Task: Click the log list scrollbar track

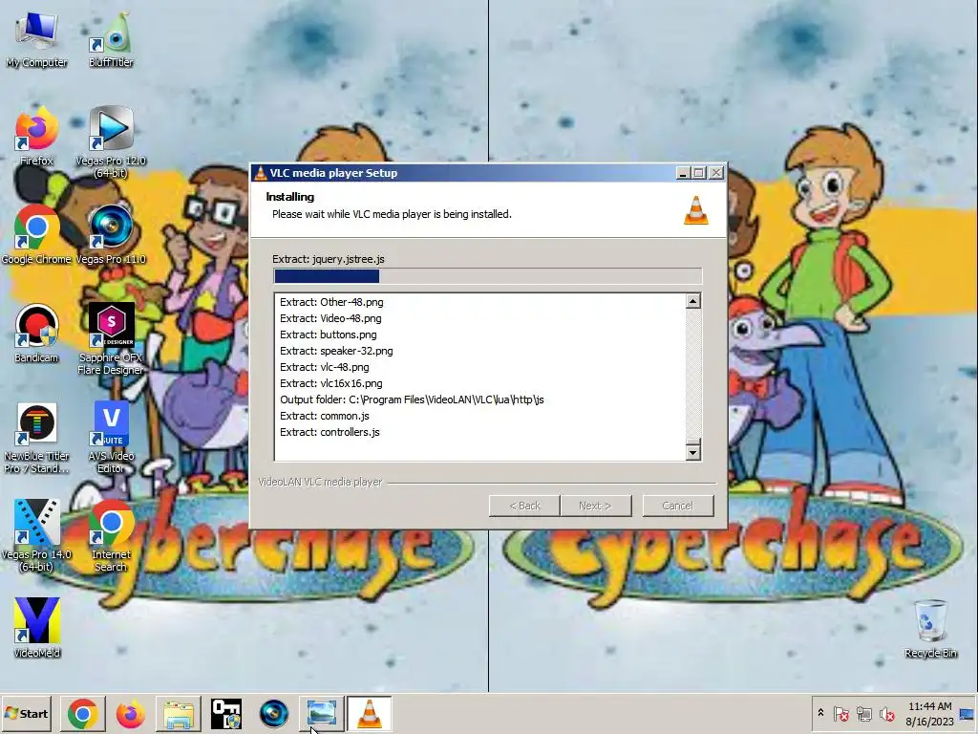Action: [x=693, y=375]
